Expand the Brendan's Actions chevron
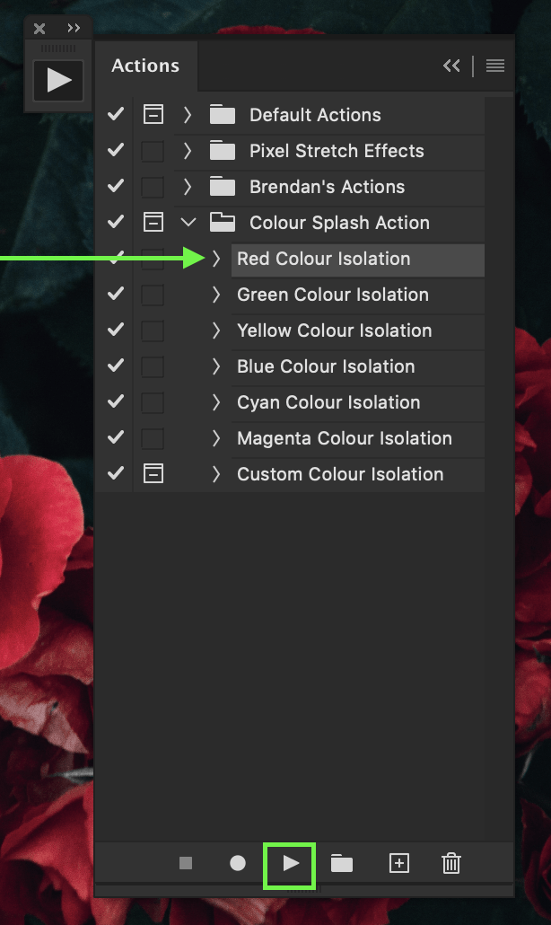The width and height of the screenshot is (551, 925). (188, 187)
